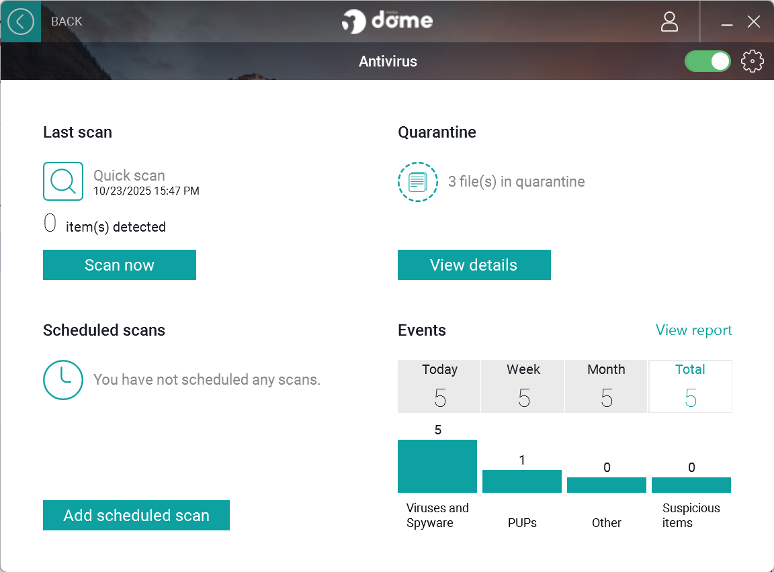Click the Suspicious items chart bar
The image size is (774, 572).
tap(691, 484)
